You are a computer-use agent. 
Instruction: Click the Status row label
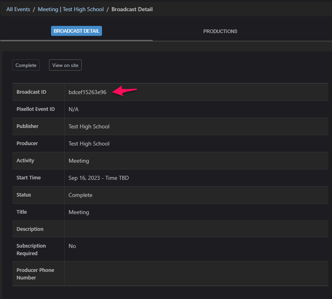24,195
